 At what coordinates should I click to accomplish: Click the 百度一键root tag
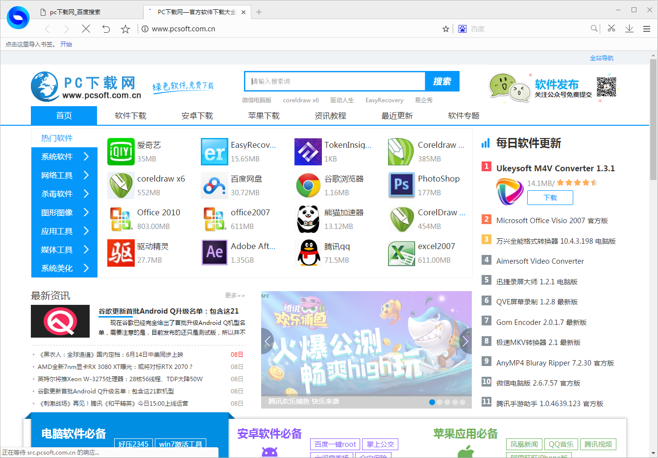coord(335,444)
